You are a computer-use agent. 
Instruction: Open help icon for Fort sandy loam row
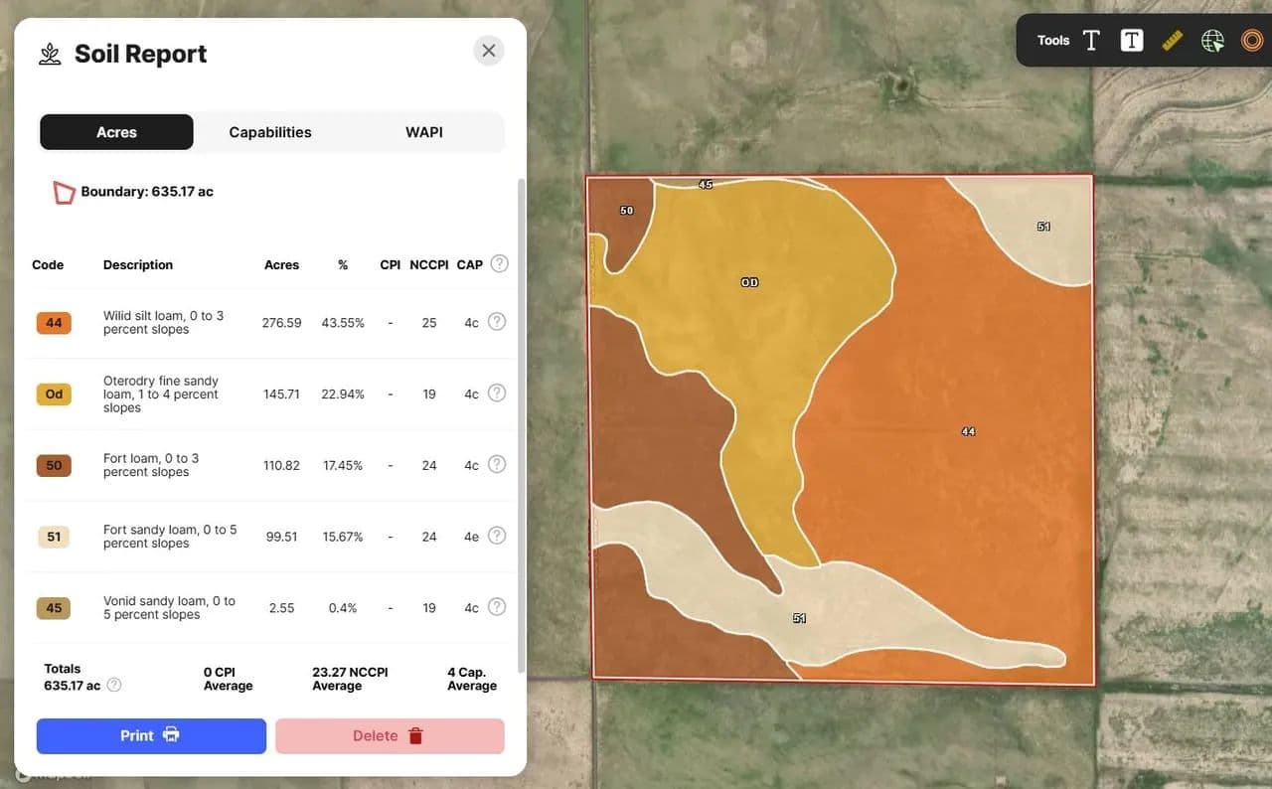coord(497,536)
